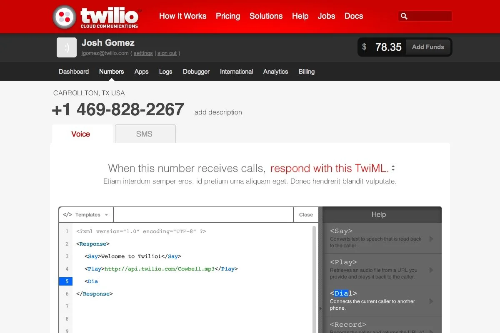Go to the International tab

click(x=236, y=72)
